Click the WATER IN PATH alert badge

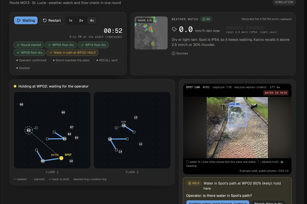point(276,93)
